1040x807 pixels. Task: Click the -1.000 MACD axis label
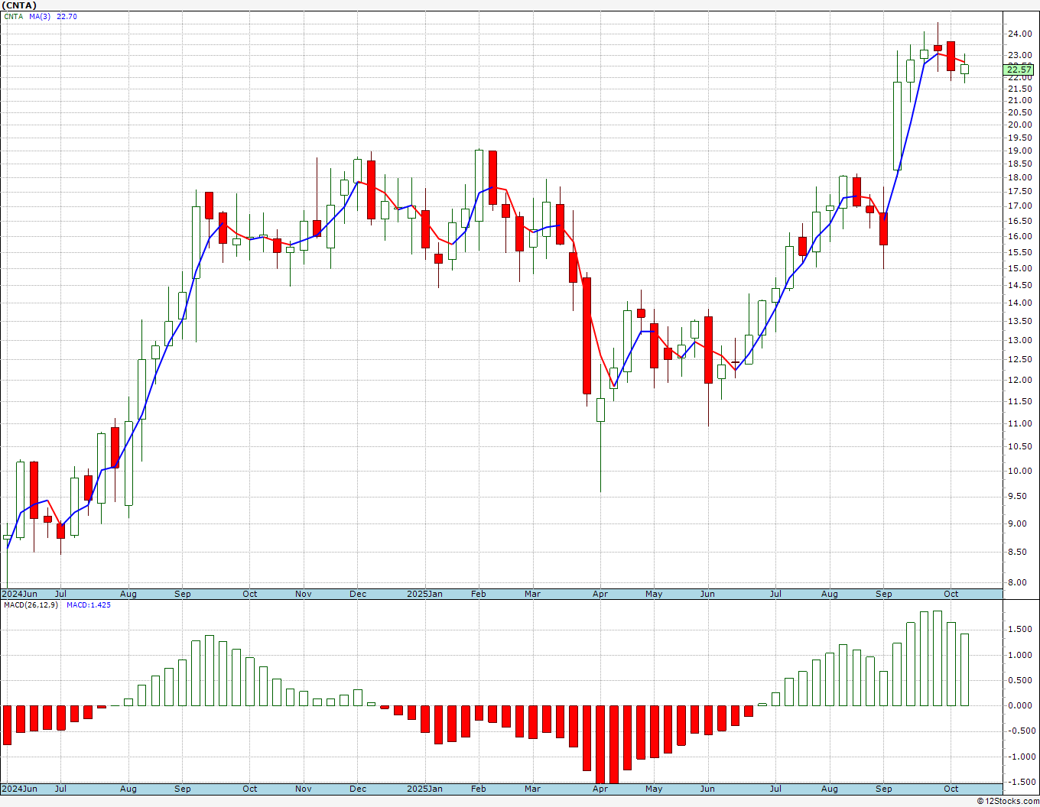(x=1021, y=757)
